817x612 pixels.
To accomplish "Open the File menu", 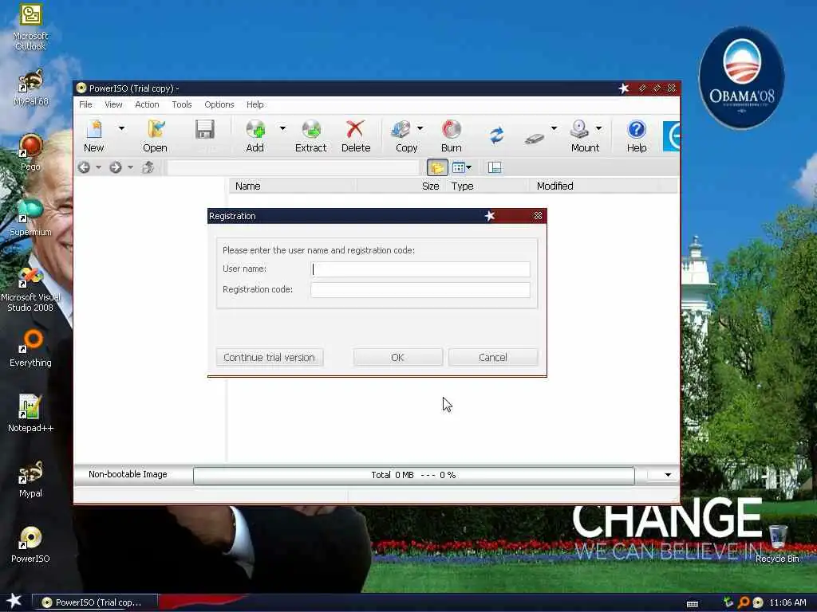I will [85, 104].
